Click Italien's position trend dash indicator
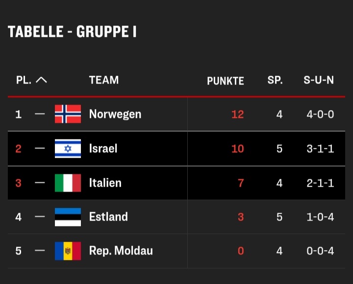Screen dimensions: 353x284 click(x=40, y=182)
